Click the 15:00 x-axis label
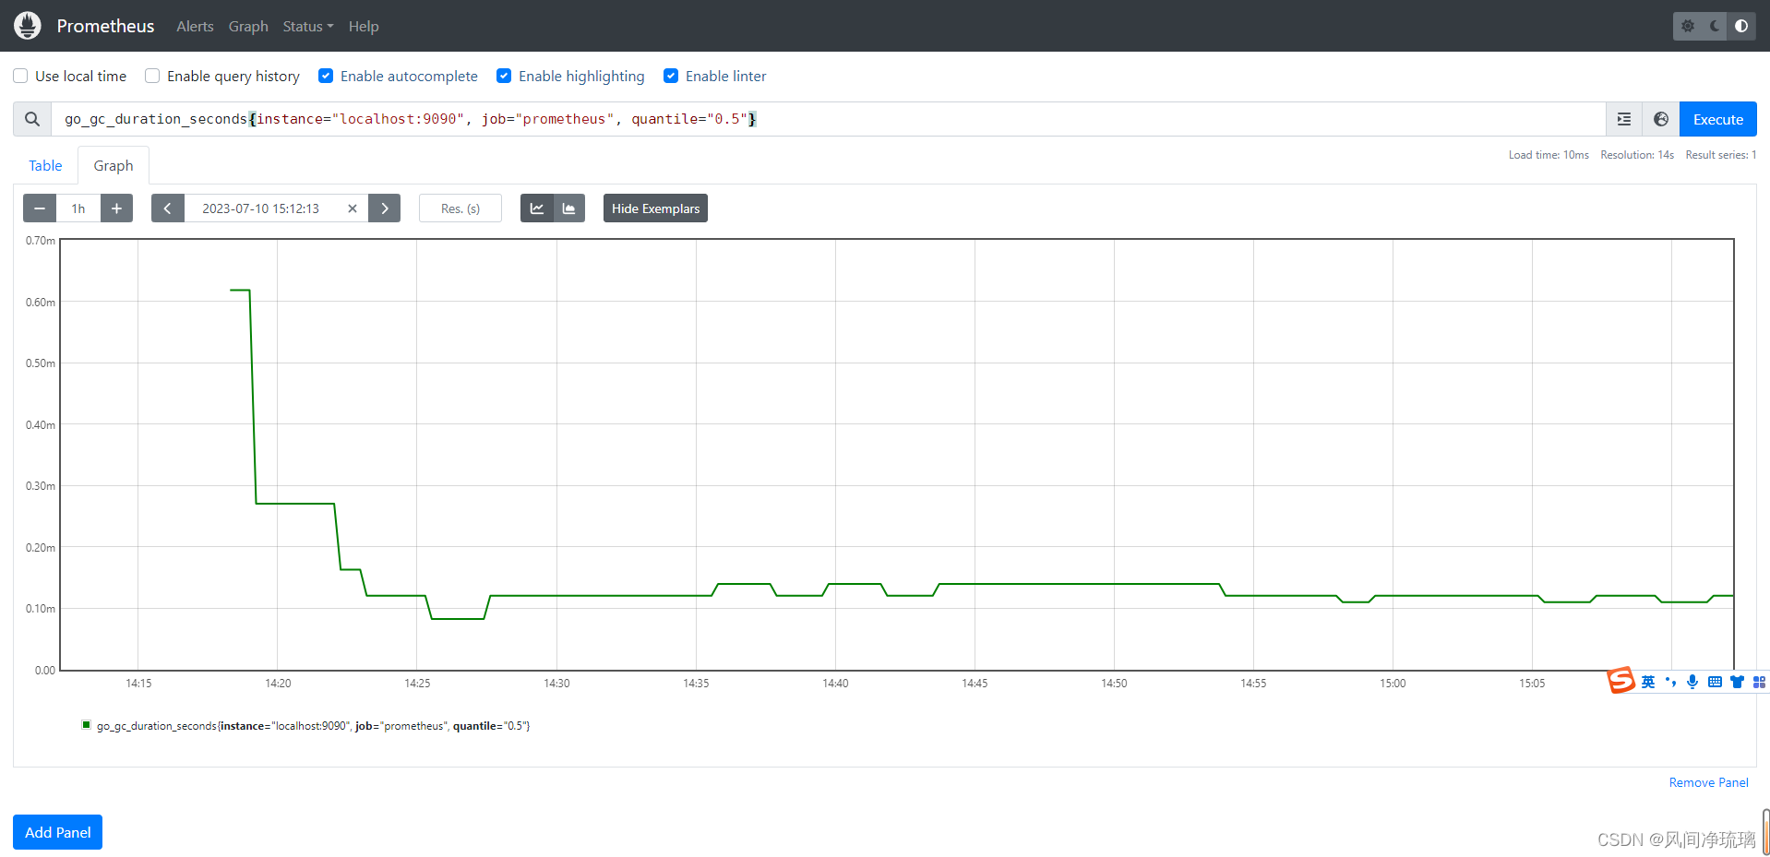The width and height of the screenshot is (1770, 857). [x=1393, y=684]
